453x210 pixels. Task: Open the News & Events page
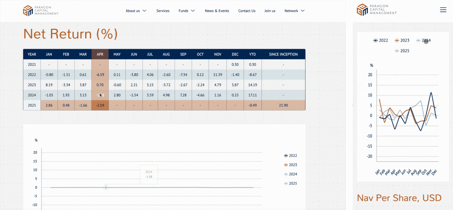click(x=217, y=11)
